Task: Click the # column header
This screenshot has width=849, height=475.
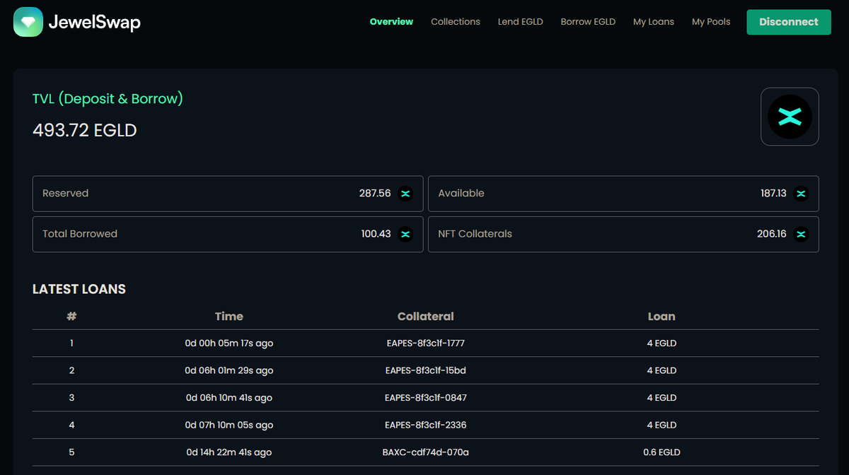Action: [71, 316]
